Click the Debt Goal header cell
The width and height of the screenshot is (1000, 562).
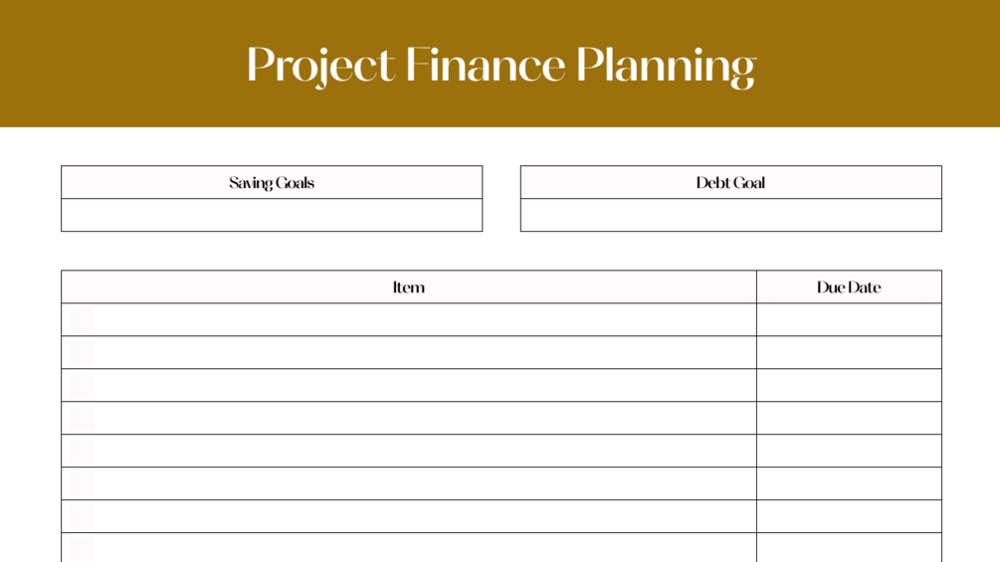(730, 183)
